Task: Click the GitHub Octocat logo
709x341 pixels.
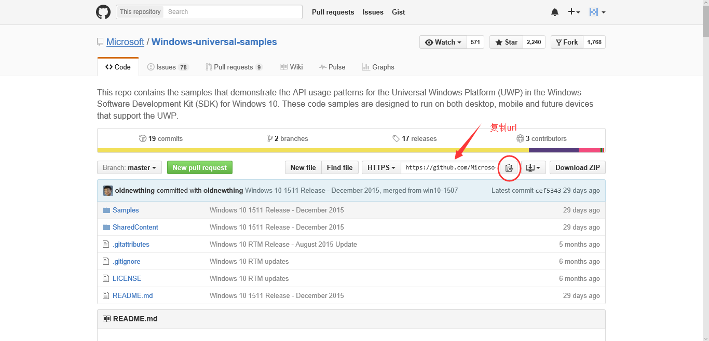Action: (x=103, y=12)
